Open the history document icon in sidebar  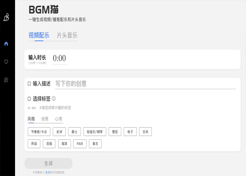[x=6, y=80]
